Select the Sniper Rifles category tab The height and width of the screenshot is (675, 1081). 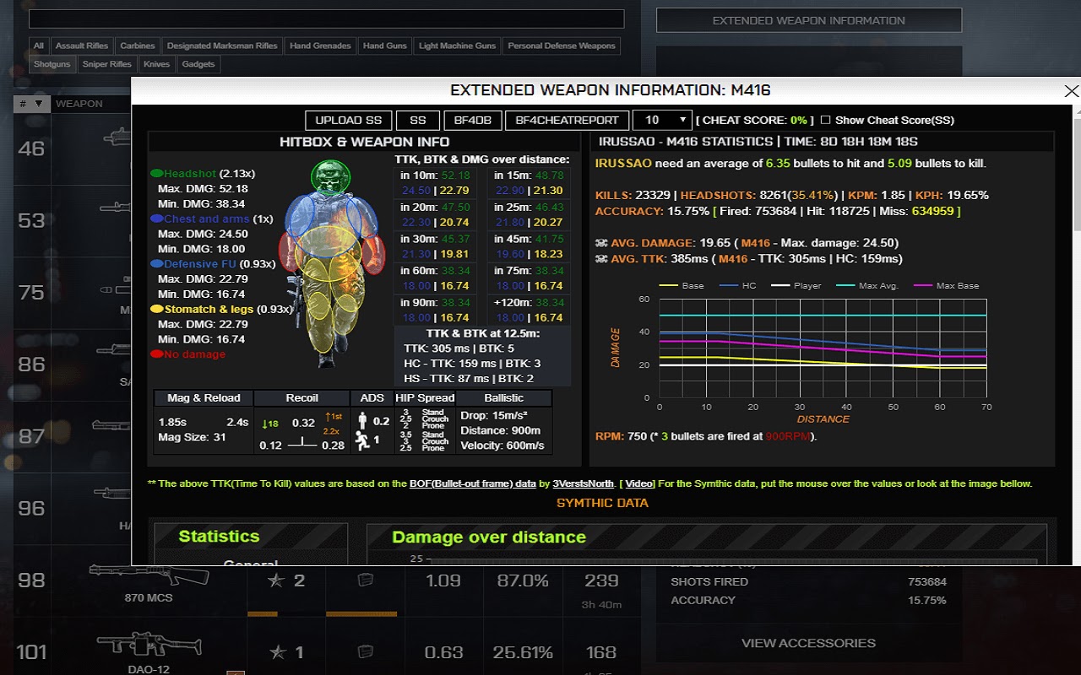tap(107, 64)
